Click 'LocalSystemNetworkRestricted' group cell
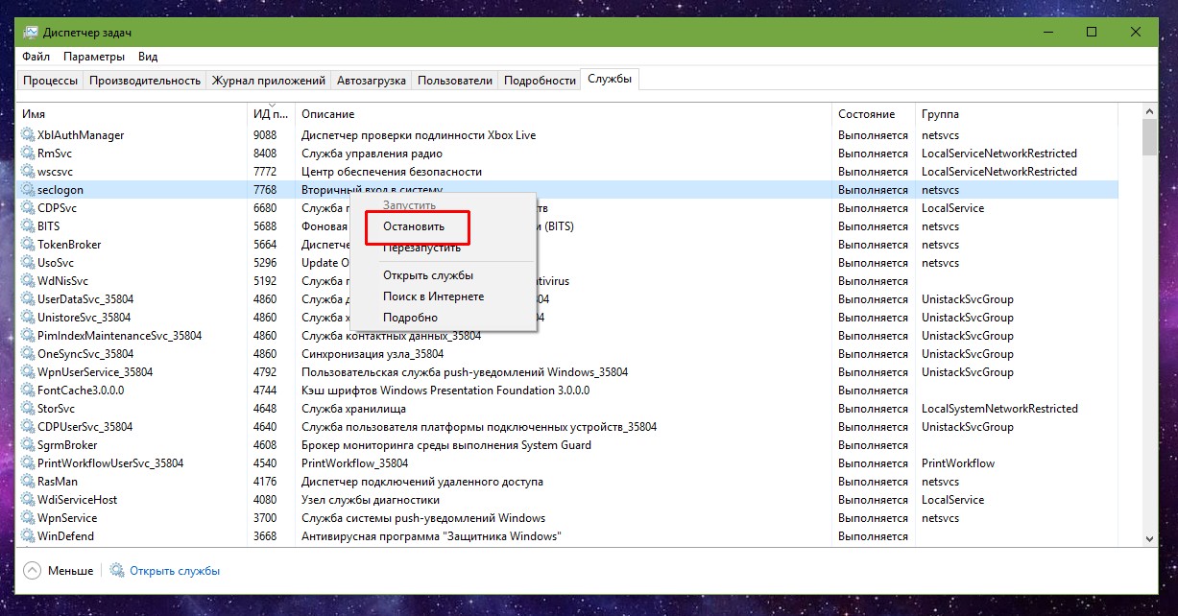Image resolution: width=1178 pixels, height=616 pixels. pyautogui.click(x=999, y=409)
